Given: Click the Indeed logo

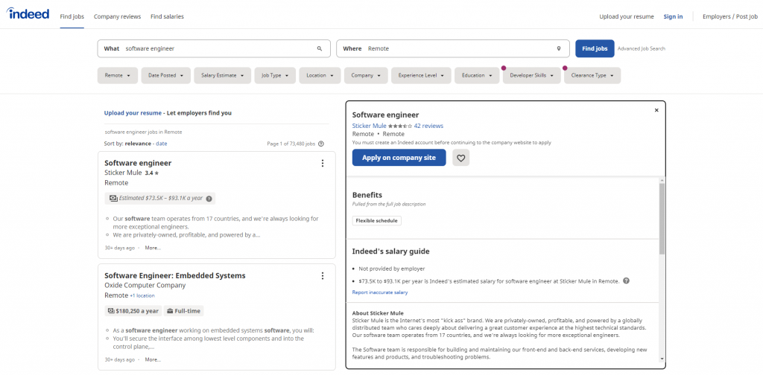Looking at the screenshot, I should click(28, 13).
